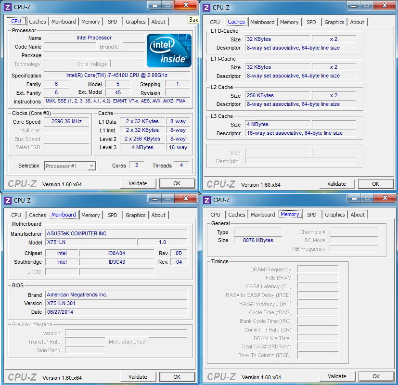This screenshot has height=385, width=398.
Task: Click CPU-Z title icon in Mainboard window
Action: [8, 201]
